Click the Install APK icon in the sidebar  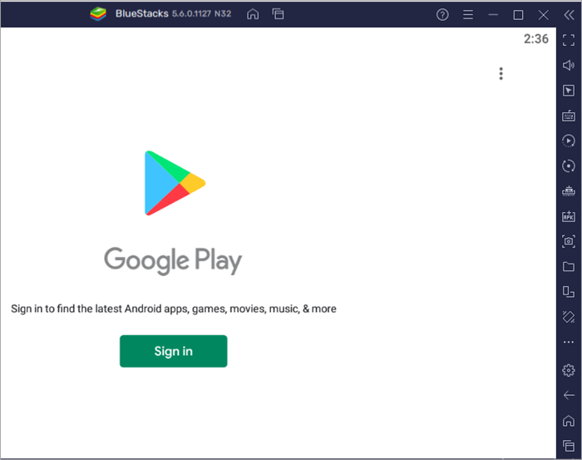569,216
